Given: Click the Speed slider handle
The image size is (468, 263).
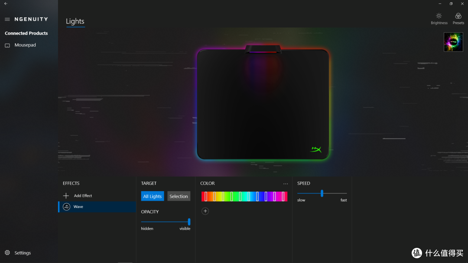Looking at the screenshot, I should click(x=322, y=193).
